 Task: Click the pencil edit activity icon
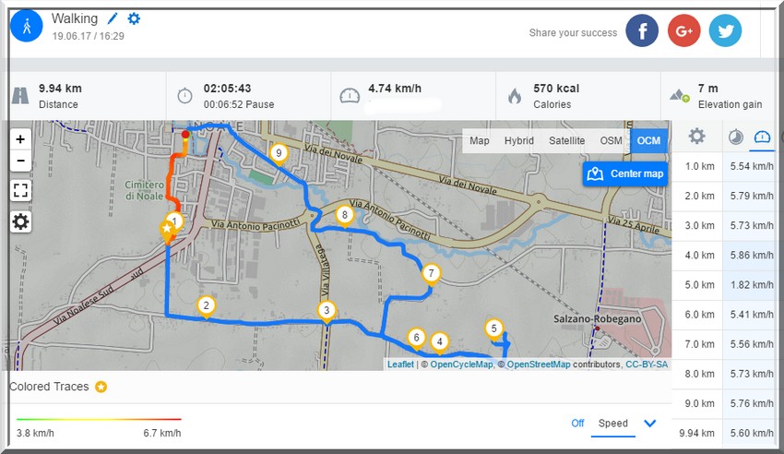pyautogui.click(x=113, y=18)
